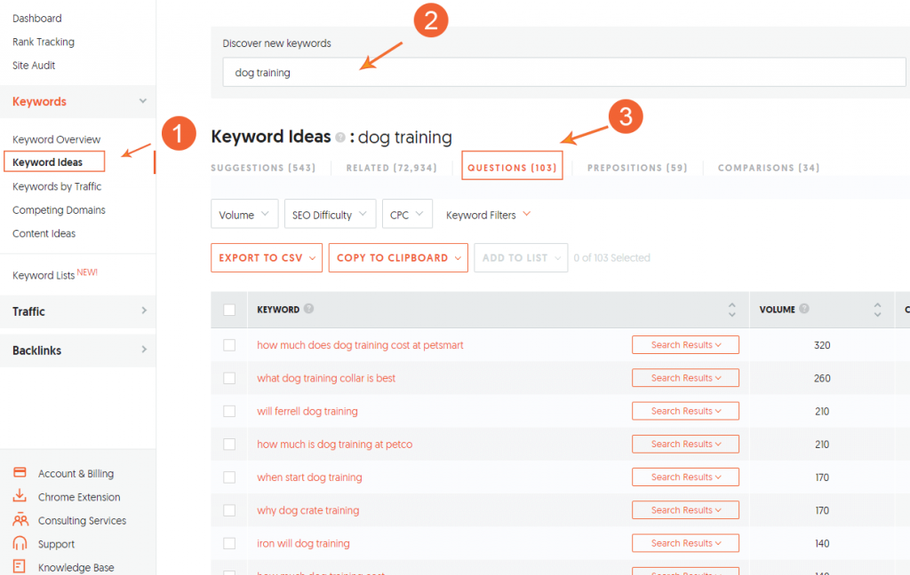Select the Questions (103) tab
Viewport: 910px width, 575px height.
point(512,168)
